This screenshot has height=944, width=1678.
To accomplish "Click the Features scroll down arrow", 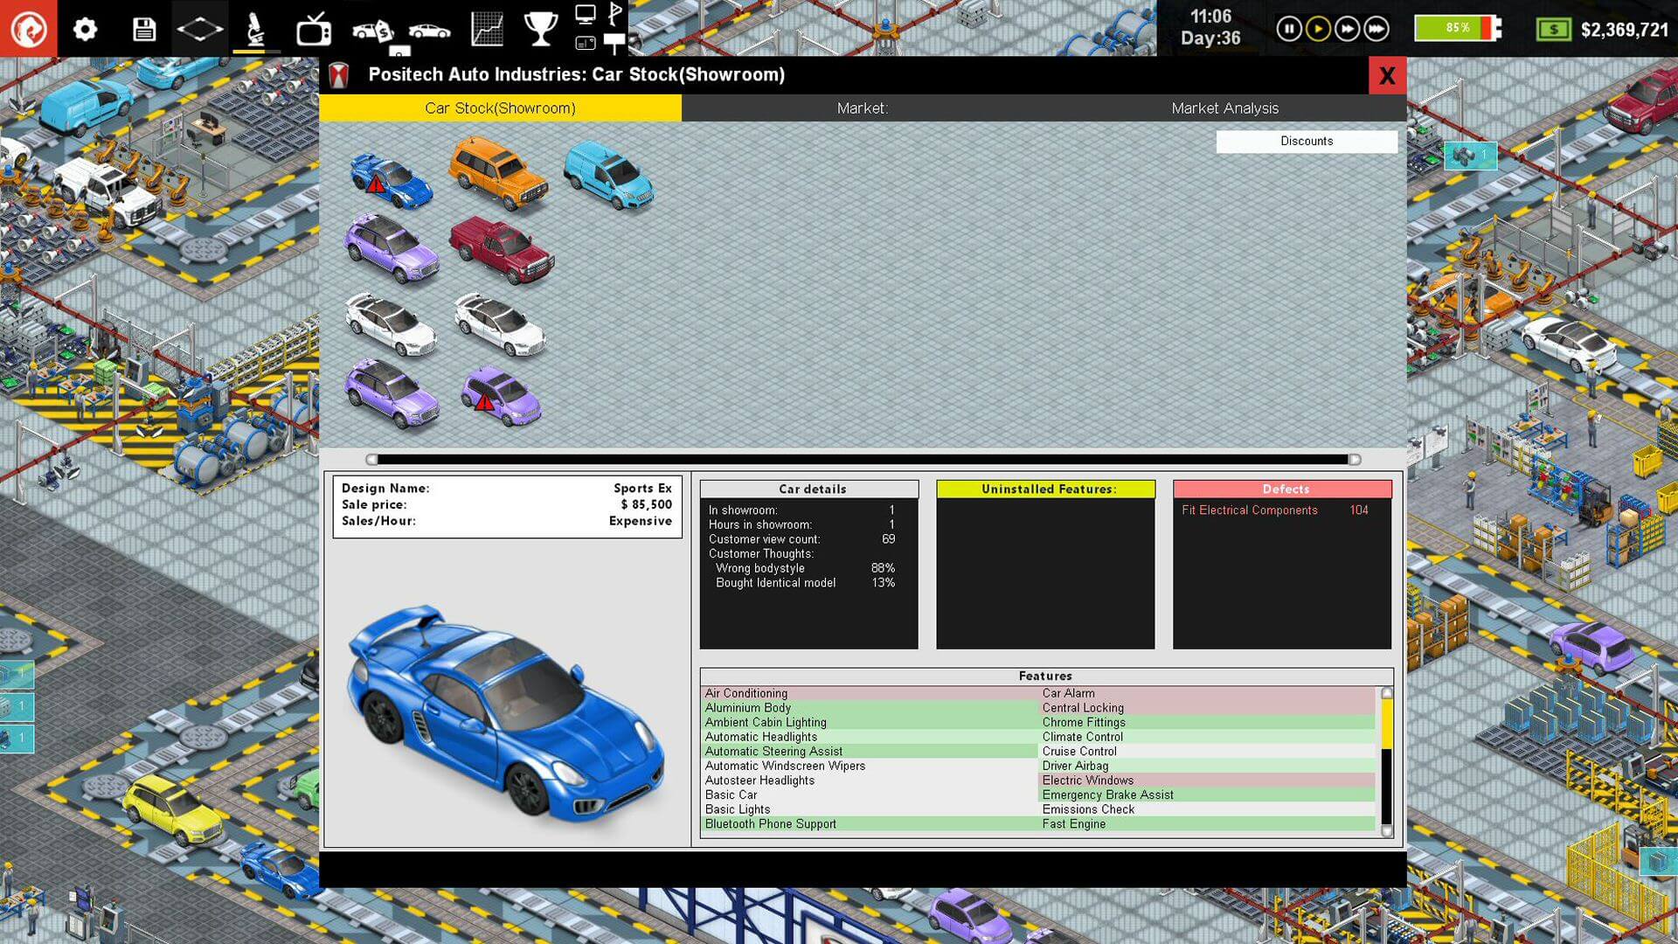I will coord(1386,831).
